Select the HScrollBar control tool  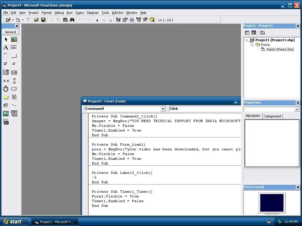point(6,81)
